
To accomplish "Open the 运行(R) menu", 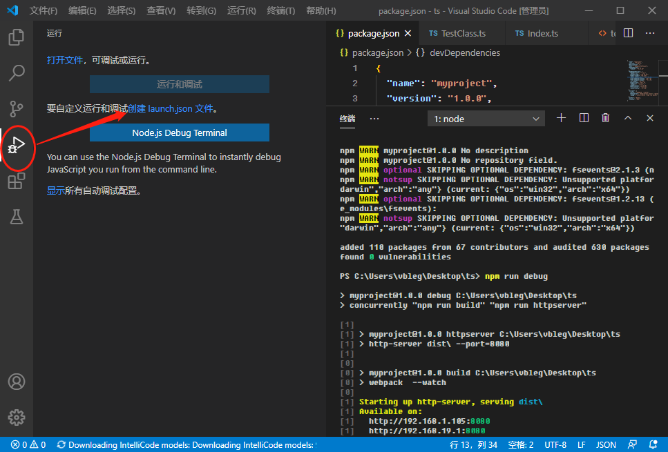I will point(242,10).
